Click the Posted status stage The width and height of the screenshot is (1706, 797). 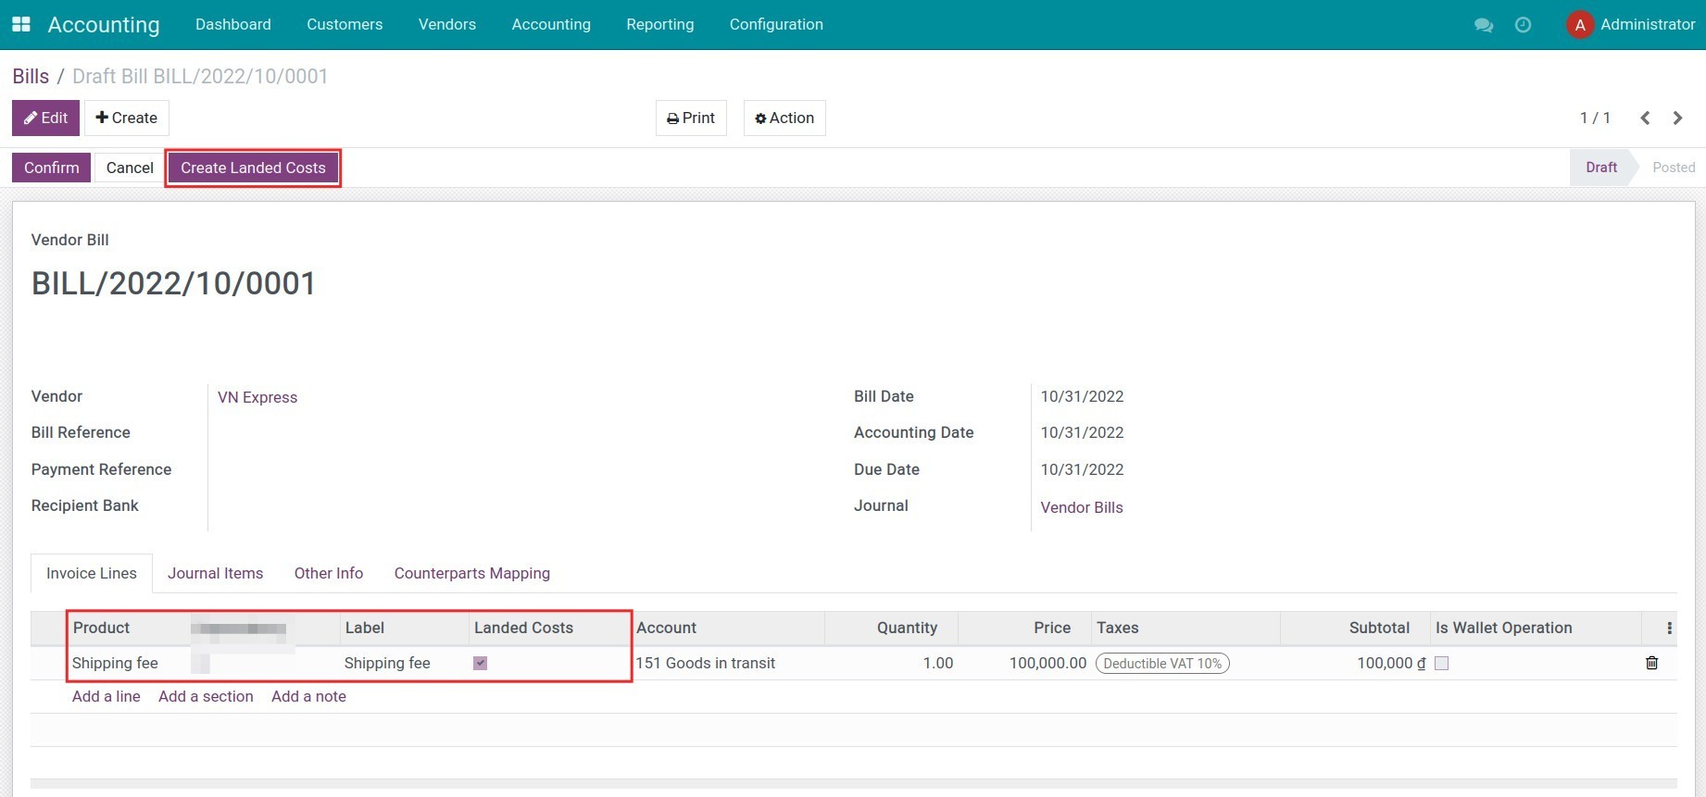point(1673,168)
